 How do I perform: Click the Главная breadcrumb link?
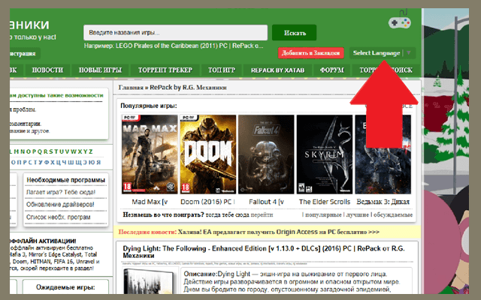[132, 88]
